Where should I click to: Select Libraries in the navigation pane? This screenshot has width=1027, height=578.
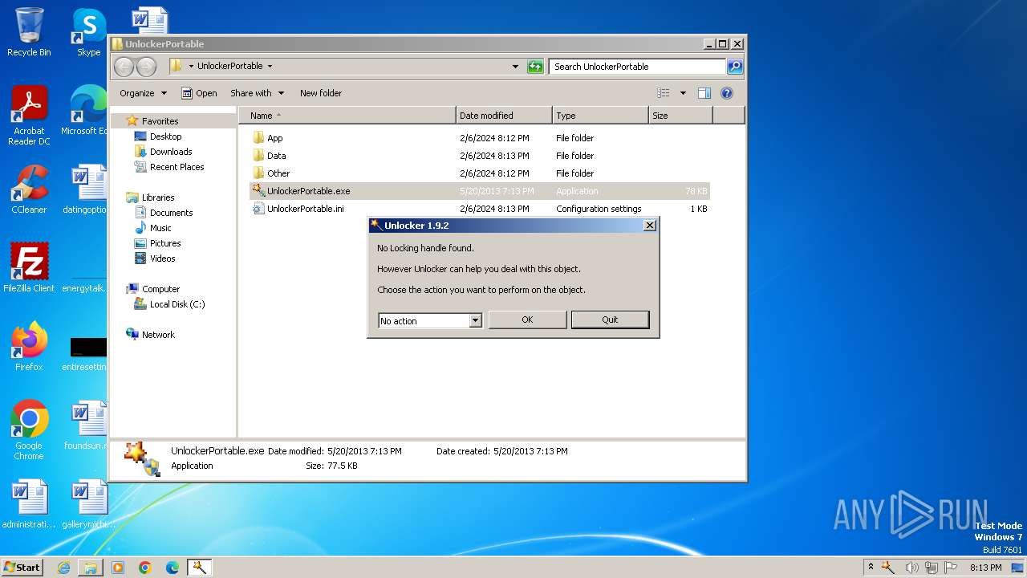tap(158, 197)
